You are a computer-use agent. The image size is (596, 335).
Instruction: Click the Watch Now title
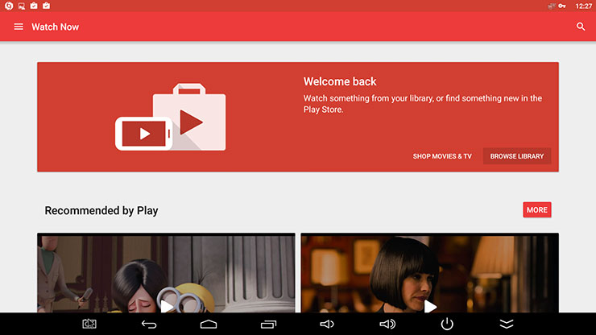55,27
